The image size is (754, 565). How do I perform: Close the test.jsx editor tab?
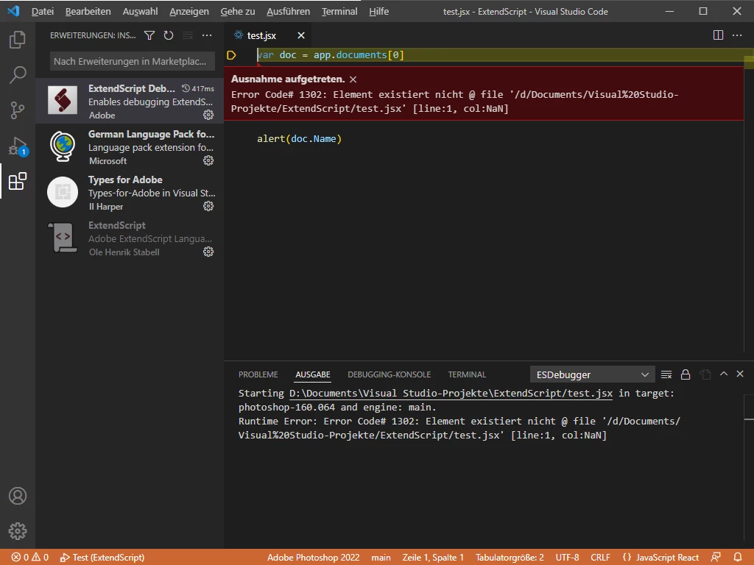click(x=301, y=35)
